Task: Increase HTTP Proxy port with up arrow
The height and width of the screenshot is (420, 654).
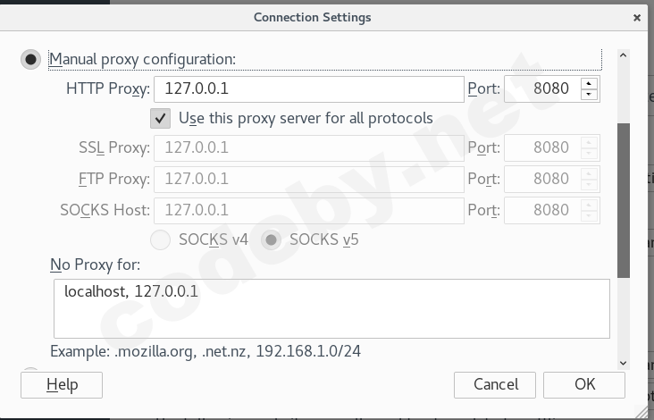Action: 589,84
